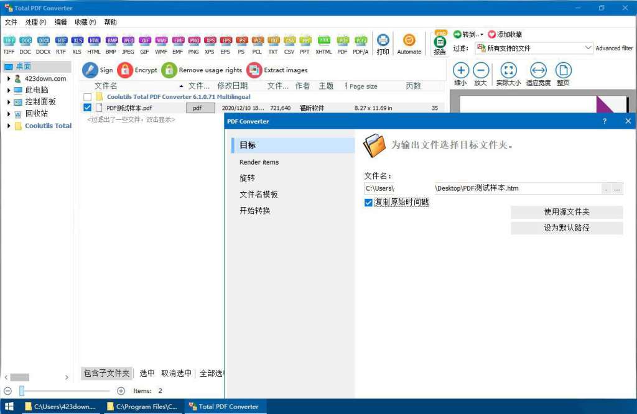Click the Advanced filter link
Screen dimensions: 637x414
tap(614, 47)
